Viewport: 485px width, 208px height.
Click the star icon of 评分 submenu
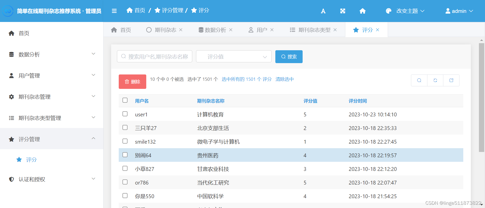pyautogui.click(x=19, y=160)
